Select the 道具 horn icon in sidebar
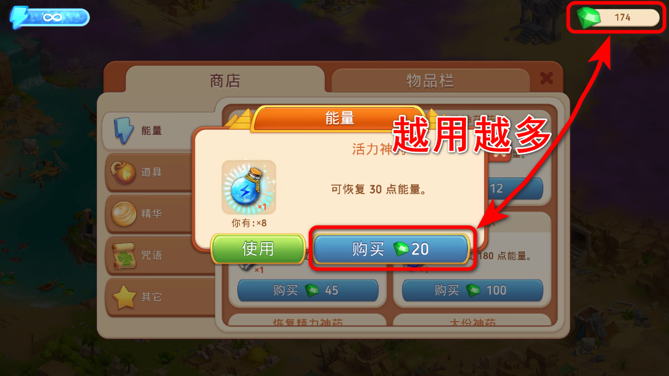The width and height of the screenshot is (669, 376). (124, 172)
